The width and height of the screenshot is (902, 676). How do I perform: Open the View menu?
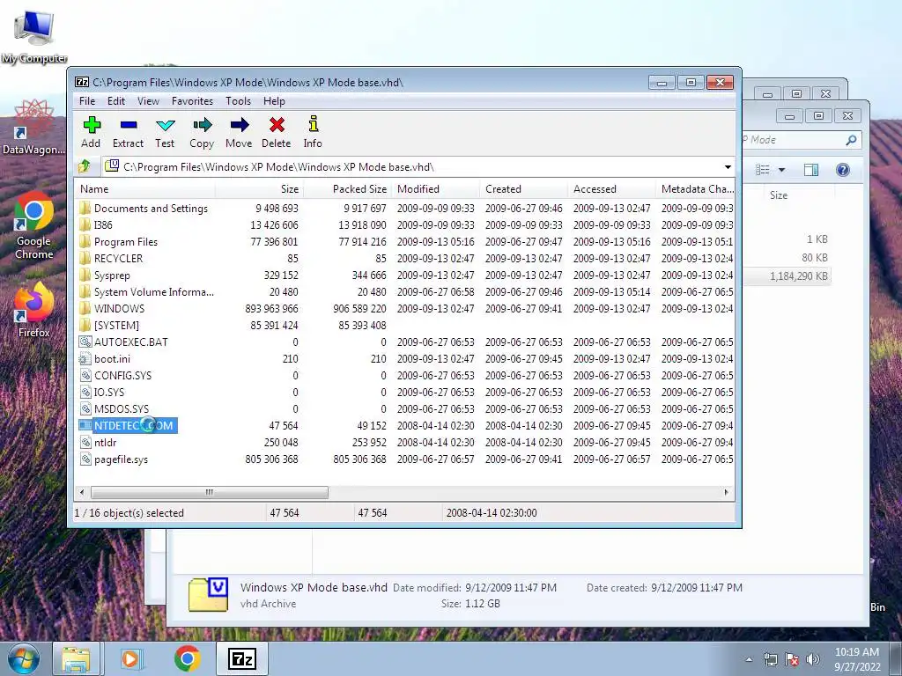coord(148,101)
